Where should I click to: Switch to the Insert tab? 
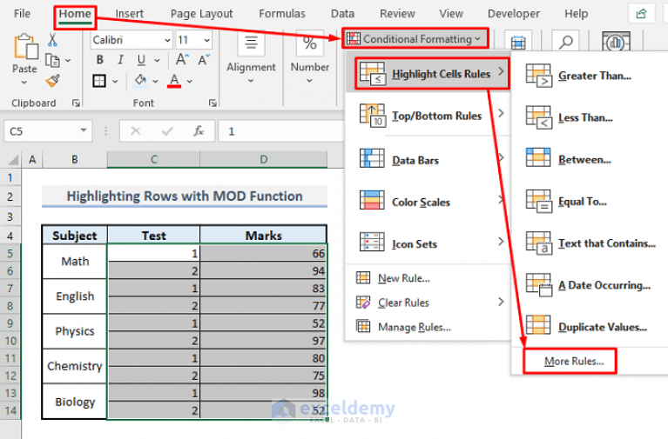[x=130, y=14]
